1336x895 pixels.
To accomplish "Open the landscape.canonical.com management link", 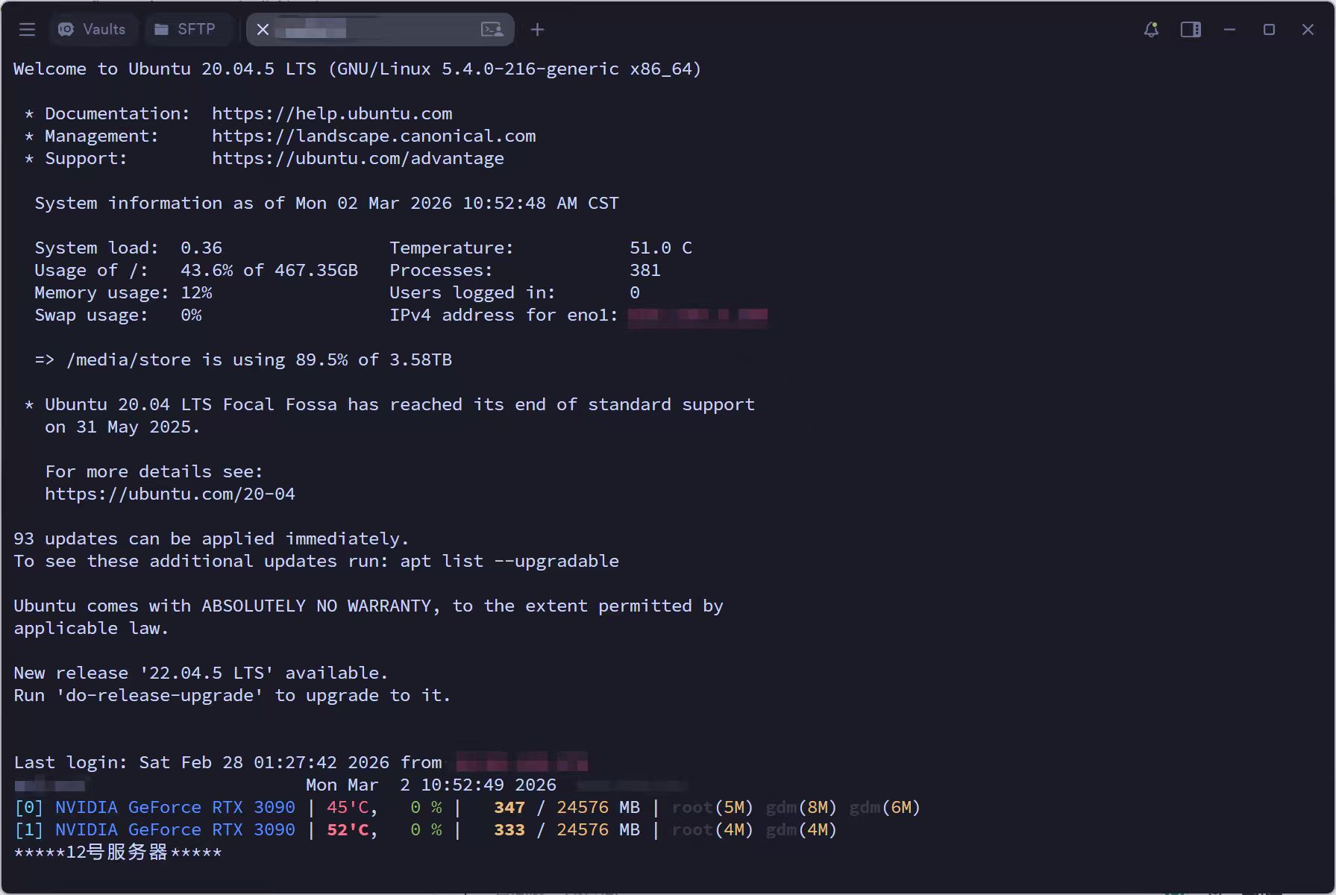I will click(x=374, y=136).
